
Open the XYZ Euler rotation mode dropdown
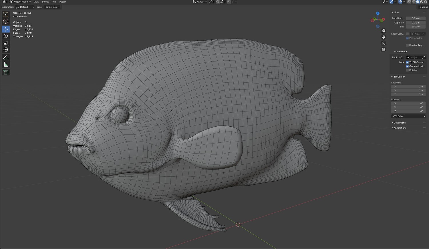tap(408, 116)
